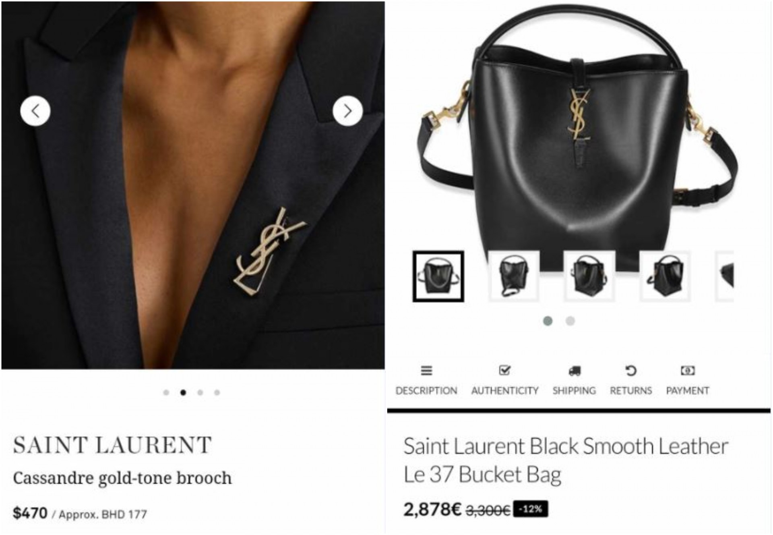Open Cassandre gold-tone brooch title
This screenshot has width=773, height=535.
point(122,478)
